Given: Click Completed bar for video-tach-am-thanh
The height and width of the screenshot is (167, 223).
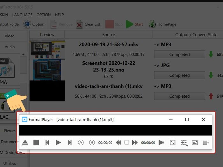Looking at the screenshot, I should [x=179, y=96].
